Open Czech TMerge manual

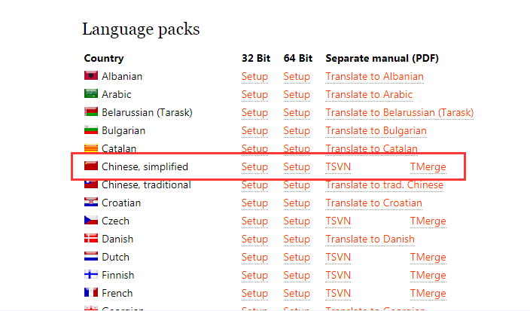[x=428, y=221]
